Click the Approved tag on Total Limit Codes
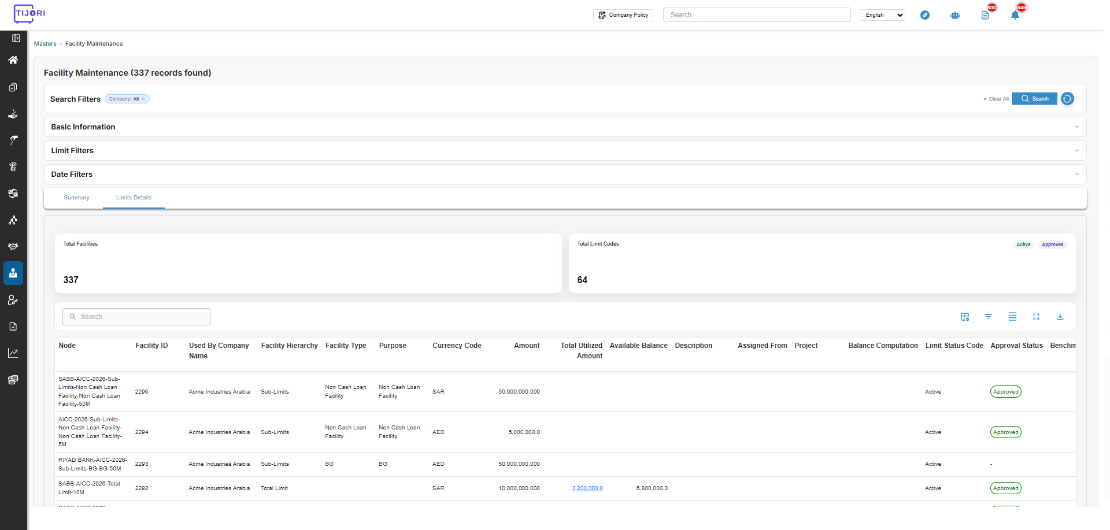The image size is (1110, 530). click(1053, 244)
